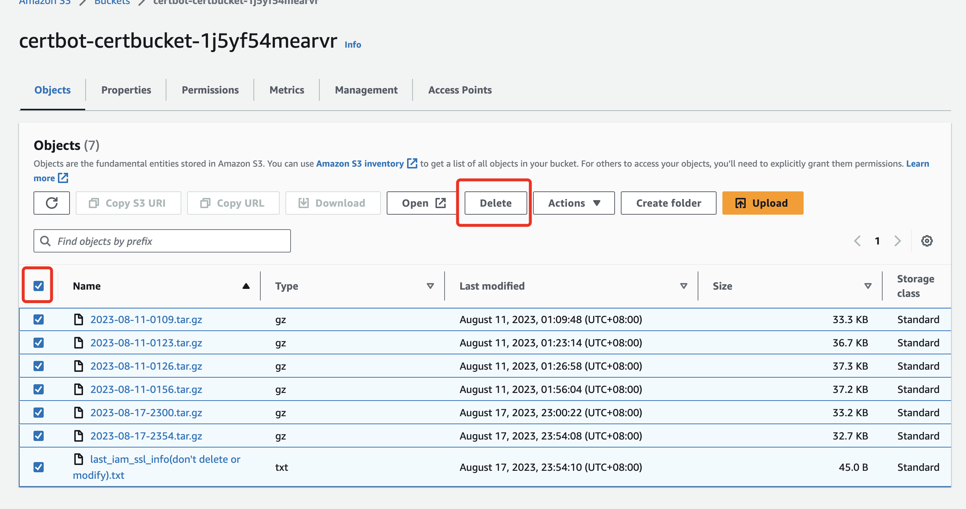Uncheck the 2023-08-11-0109.tar.gz row checkbox
966x509 pixels.
(x=39, y=319)
